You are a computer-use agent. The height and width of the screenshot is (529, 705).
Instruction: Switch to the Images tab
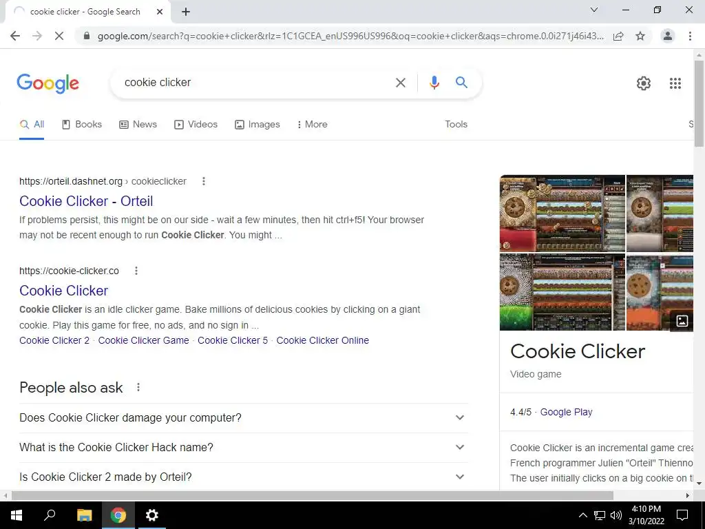click(x=257, y=125)
